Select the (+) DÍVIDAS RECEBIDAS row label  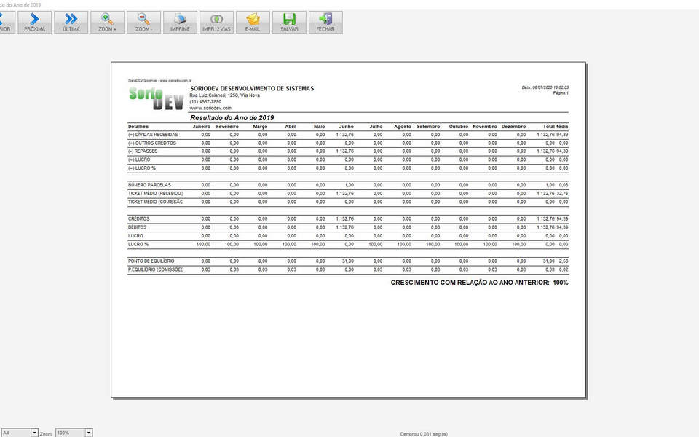(153, 135)
